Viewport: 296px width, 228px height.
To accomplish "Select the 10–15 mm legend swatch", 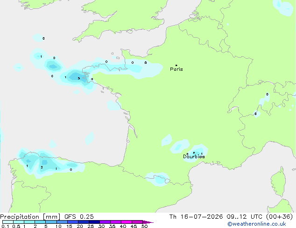I will [62, 222].
